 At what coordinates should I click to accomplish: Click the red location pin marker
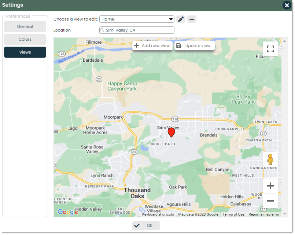coord(172,133)
